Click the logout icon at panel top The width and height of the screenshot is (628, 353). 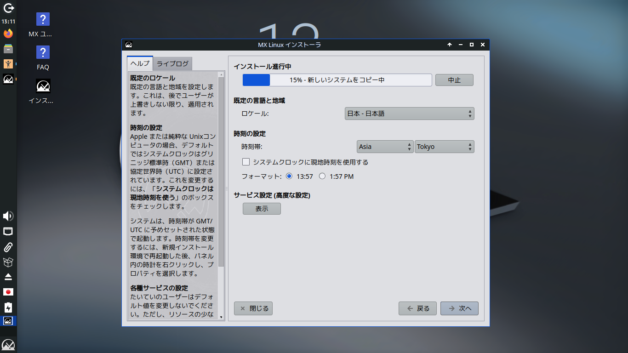click(8, 8)
